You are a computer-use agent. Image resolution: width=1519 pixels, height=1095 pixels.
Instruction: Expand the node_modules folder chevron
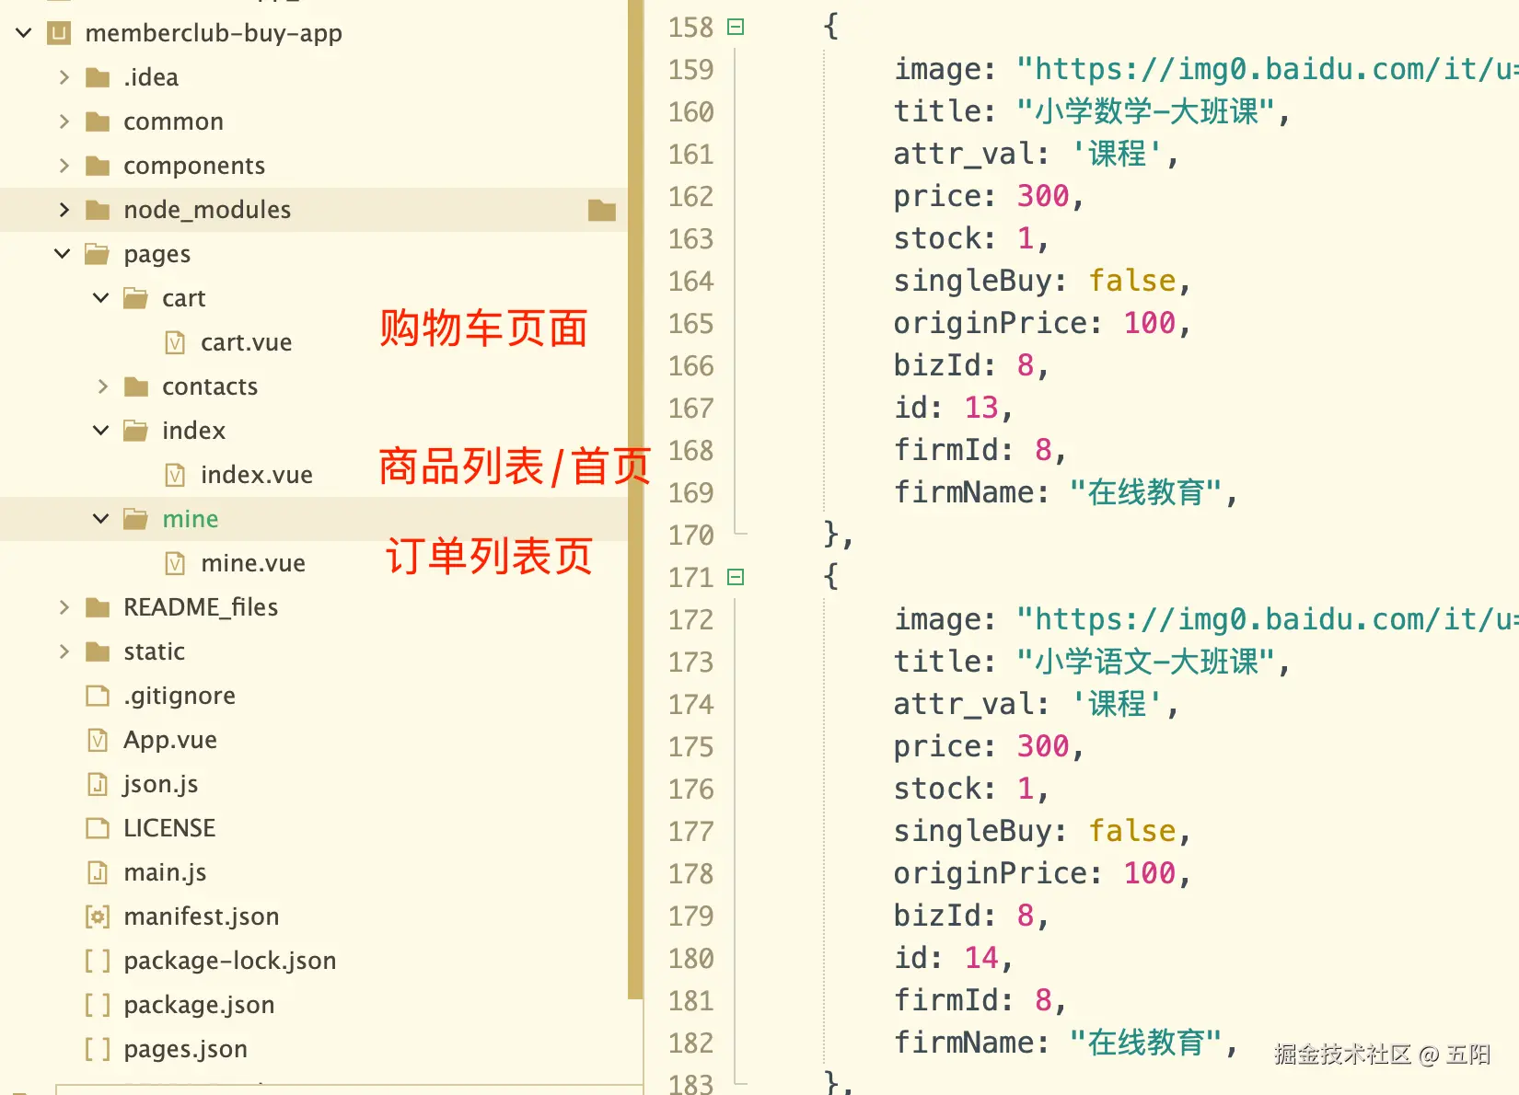(x=64, y=210)
